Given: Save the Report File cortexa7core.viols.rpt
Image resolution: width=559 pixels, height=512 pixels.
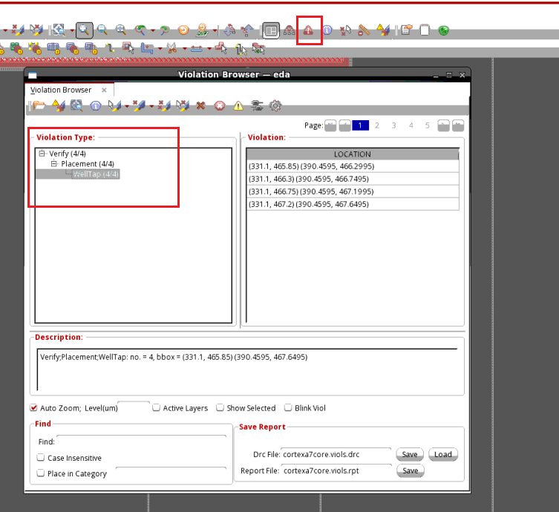Looking at the screenshot, I should click(411, 470).
